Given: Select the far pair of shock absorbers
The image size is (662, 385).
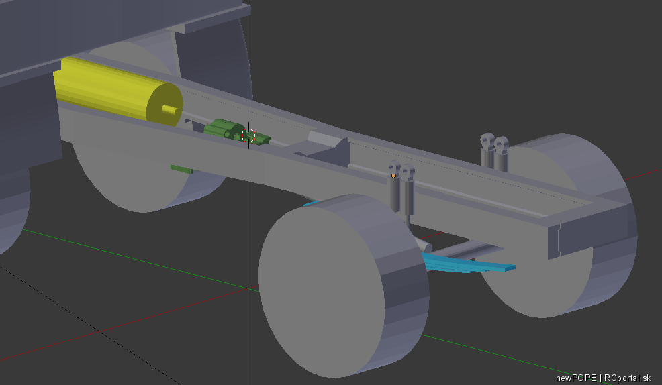Looking at the screenshot, I should pos(494,153).
